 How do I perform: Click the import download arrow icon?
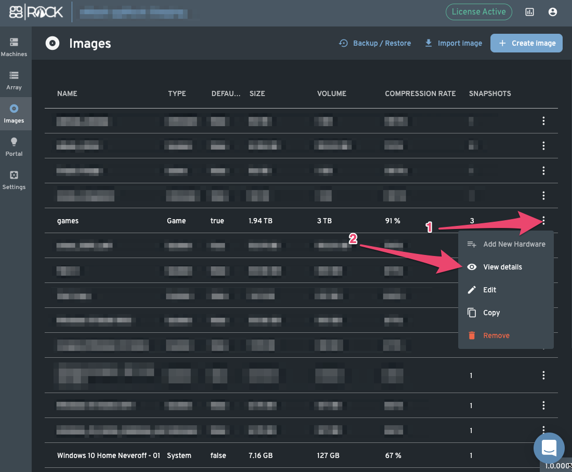(x=429, y=43)
